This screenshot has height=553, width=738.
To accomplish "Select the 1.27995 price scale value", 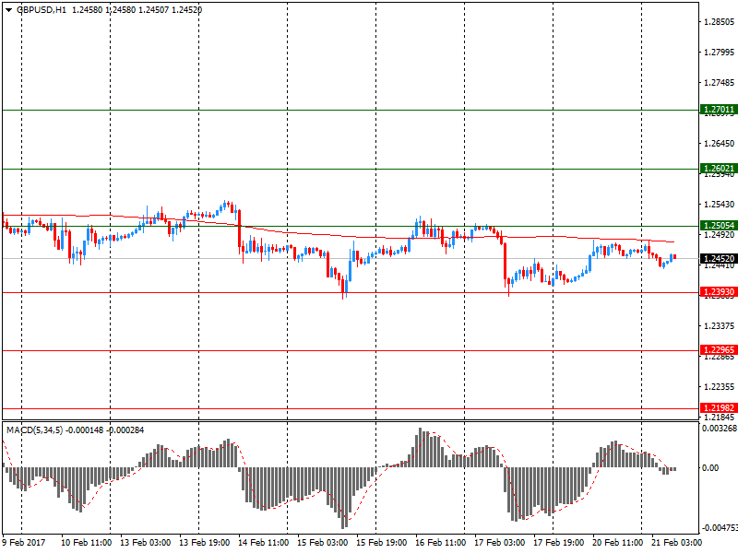I will pyautogui.click(x=720, y=53).
